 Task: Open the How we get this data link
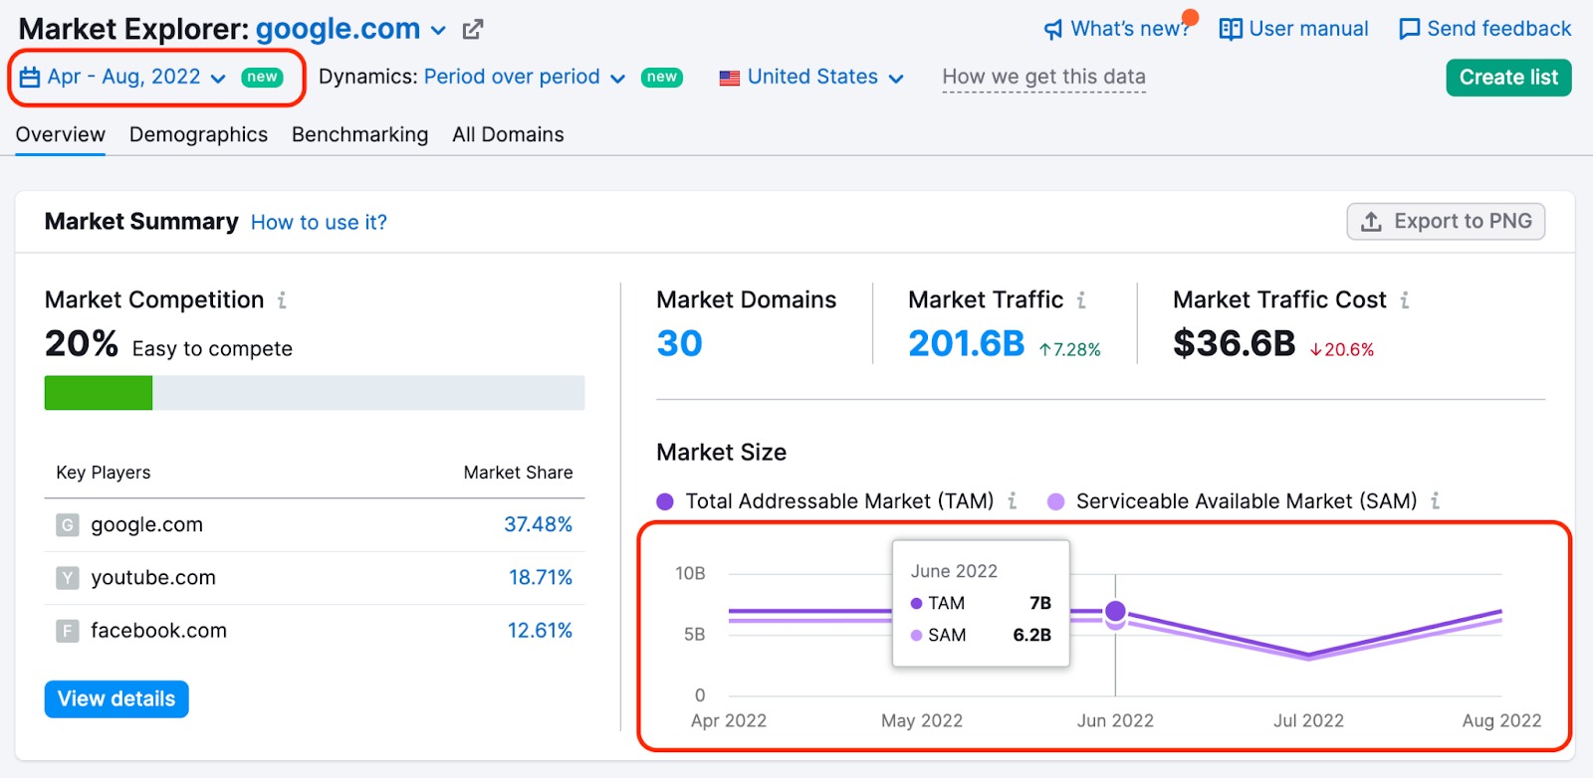1043,77
